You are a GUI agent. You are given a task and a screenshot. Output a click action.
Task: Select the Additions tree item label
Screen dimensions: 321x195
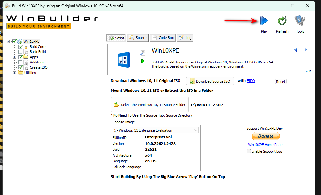(x=37, y=62)
